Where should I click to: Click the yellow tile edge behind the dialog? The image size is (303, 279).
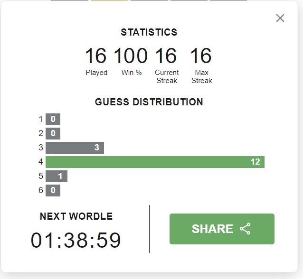pyautogui.click(x=109, y=0)
